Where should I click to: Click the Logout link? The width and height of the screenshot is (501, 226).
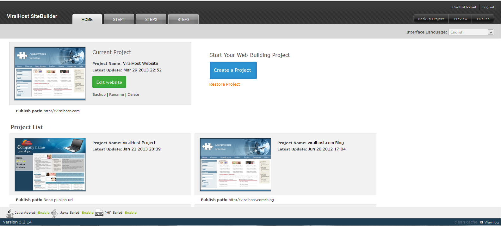click(x=488, y=7)
